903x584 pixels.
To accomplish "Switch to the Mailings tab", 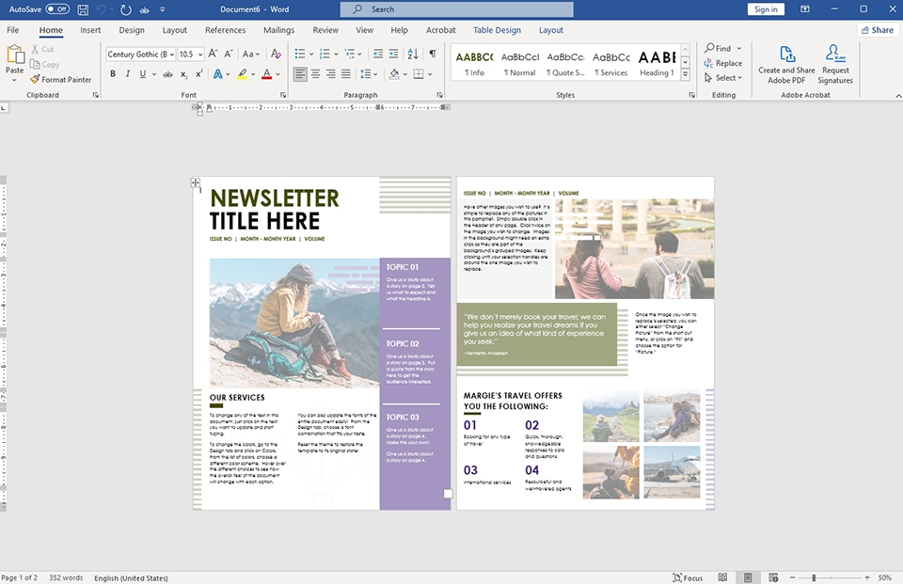I will point(278,30).
